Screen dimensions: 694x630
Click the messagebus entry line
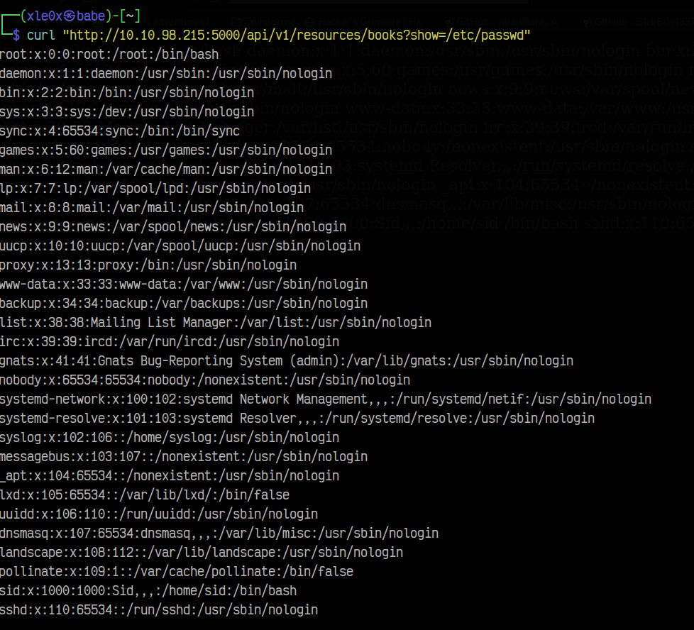[x=184, y=456]
